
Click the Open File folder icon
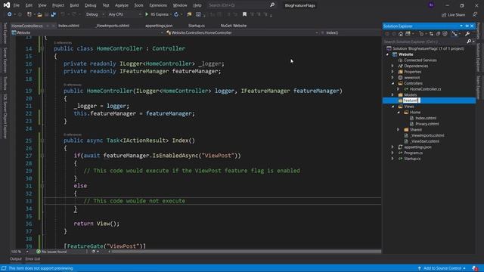39,14
